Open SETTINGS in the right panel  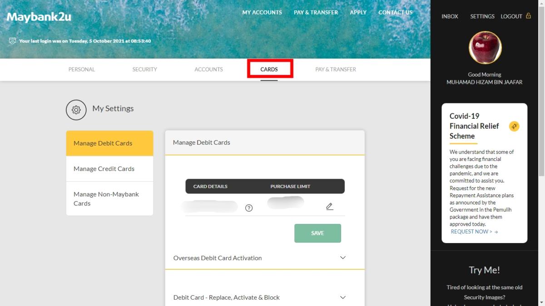[x=482, y=16]
